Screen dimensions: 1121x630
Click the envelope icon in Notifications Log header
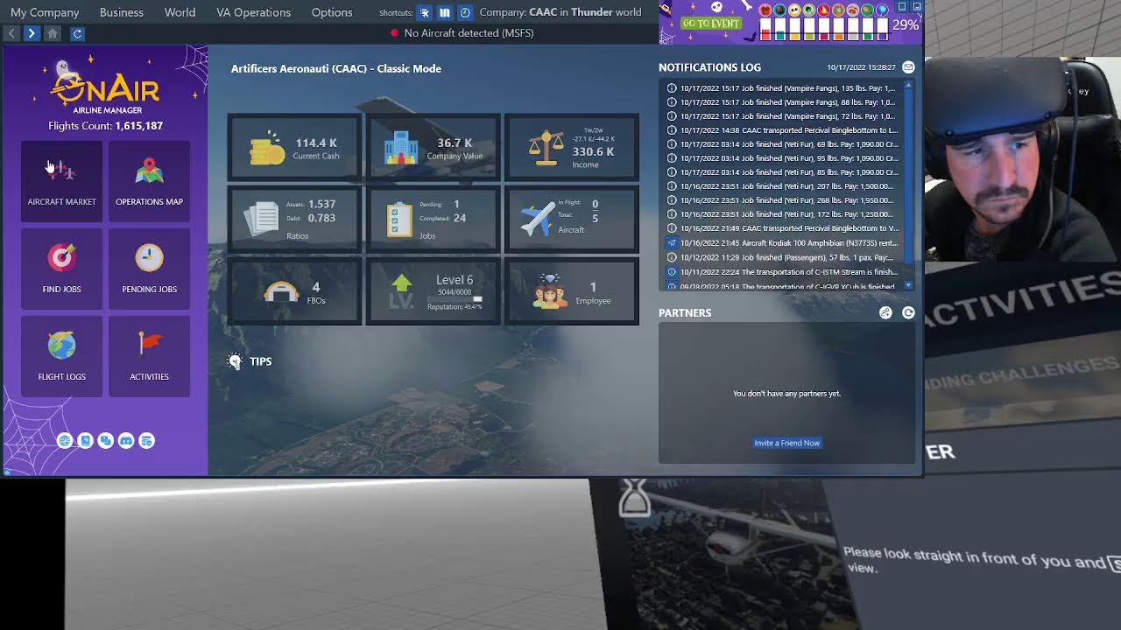coord(908,67)
